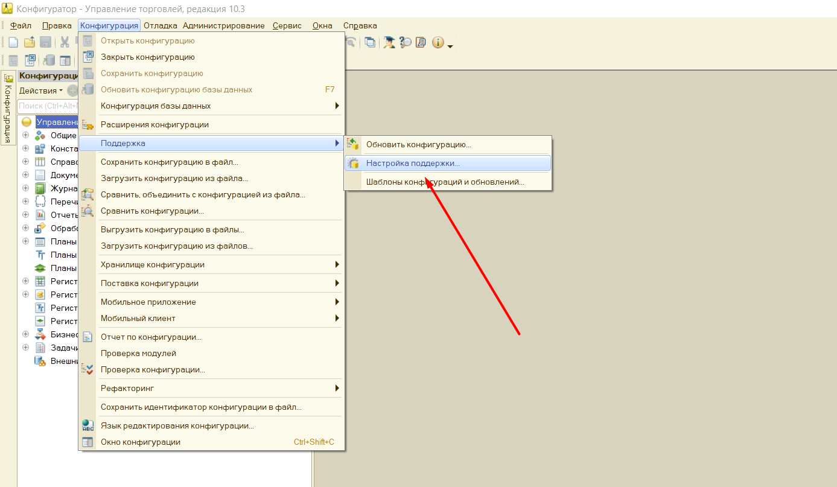Open Поставка конфигурации submenu
Viewport: 837px width, 487px height.
coord(211,284)
